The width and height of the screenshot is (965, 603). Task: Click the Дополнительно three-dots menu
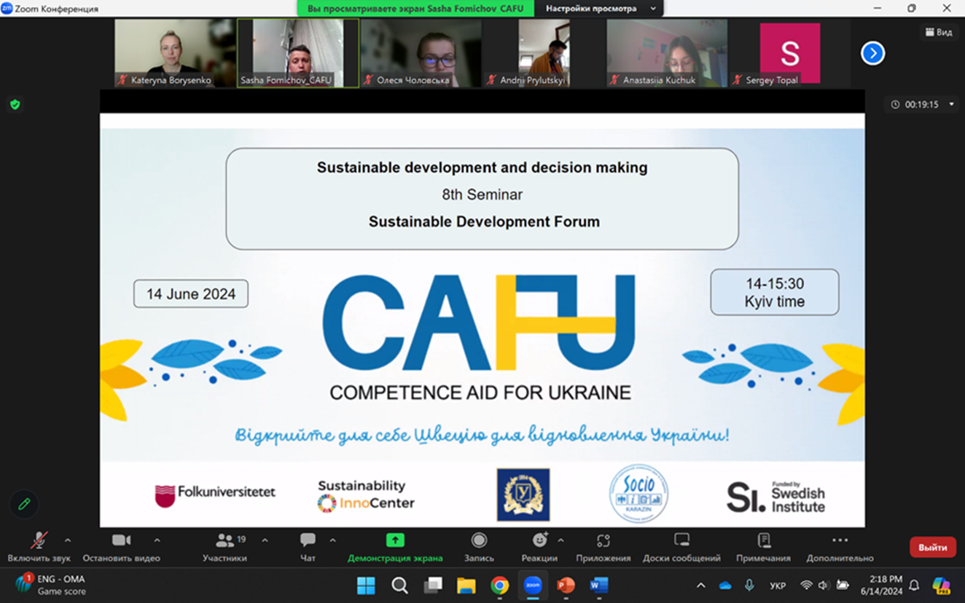(x=840, y=540)
